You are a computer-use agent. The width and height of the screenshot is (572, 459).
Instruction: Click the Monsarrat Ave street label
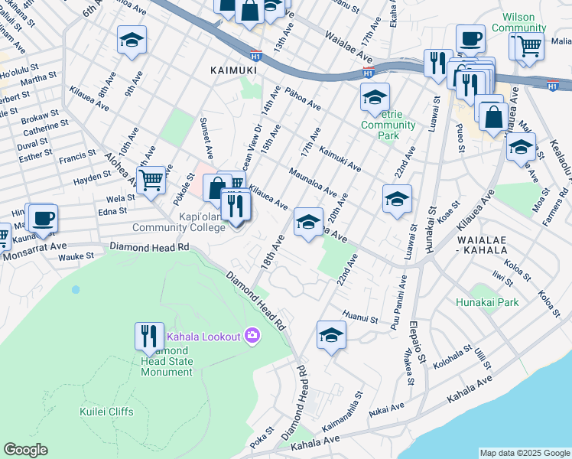pyautogui.click(x=35, y=251)
